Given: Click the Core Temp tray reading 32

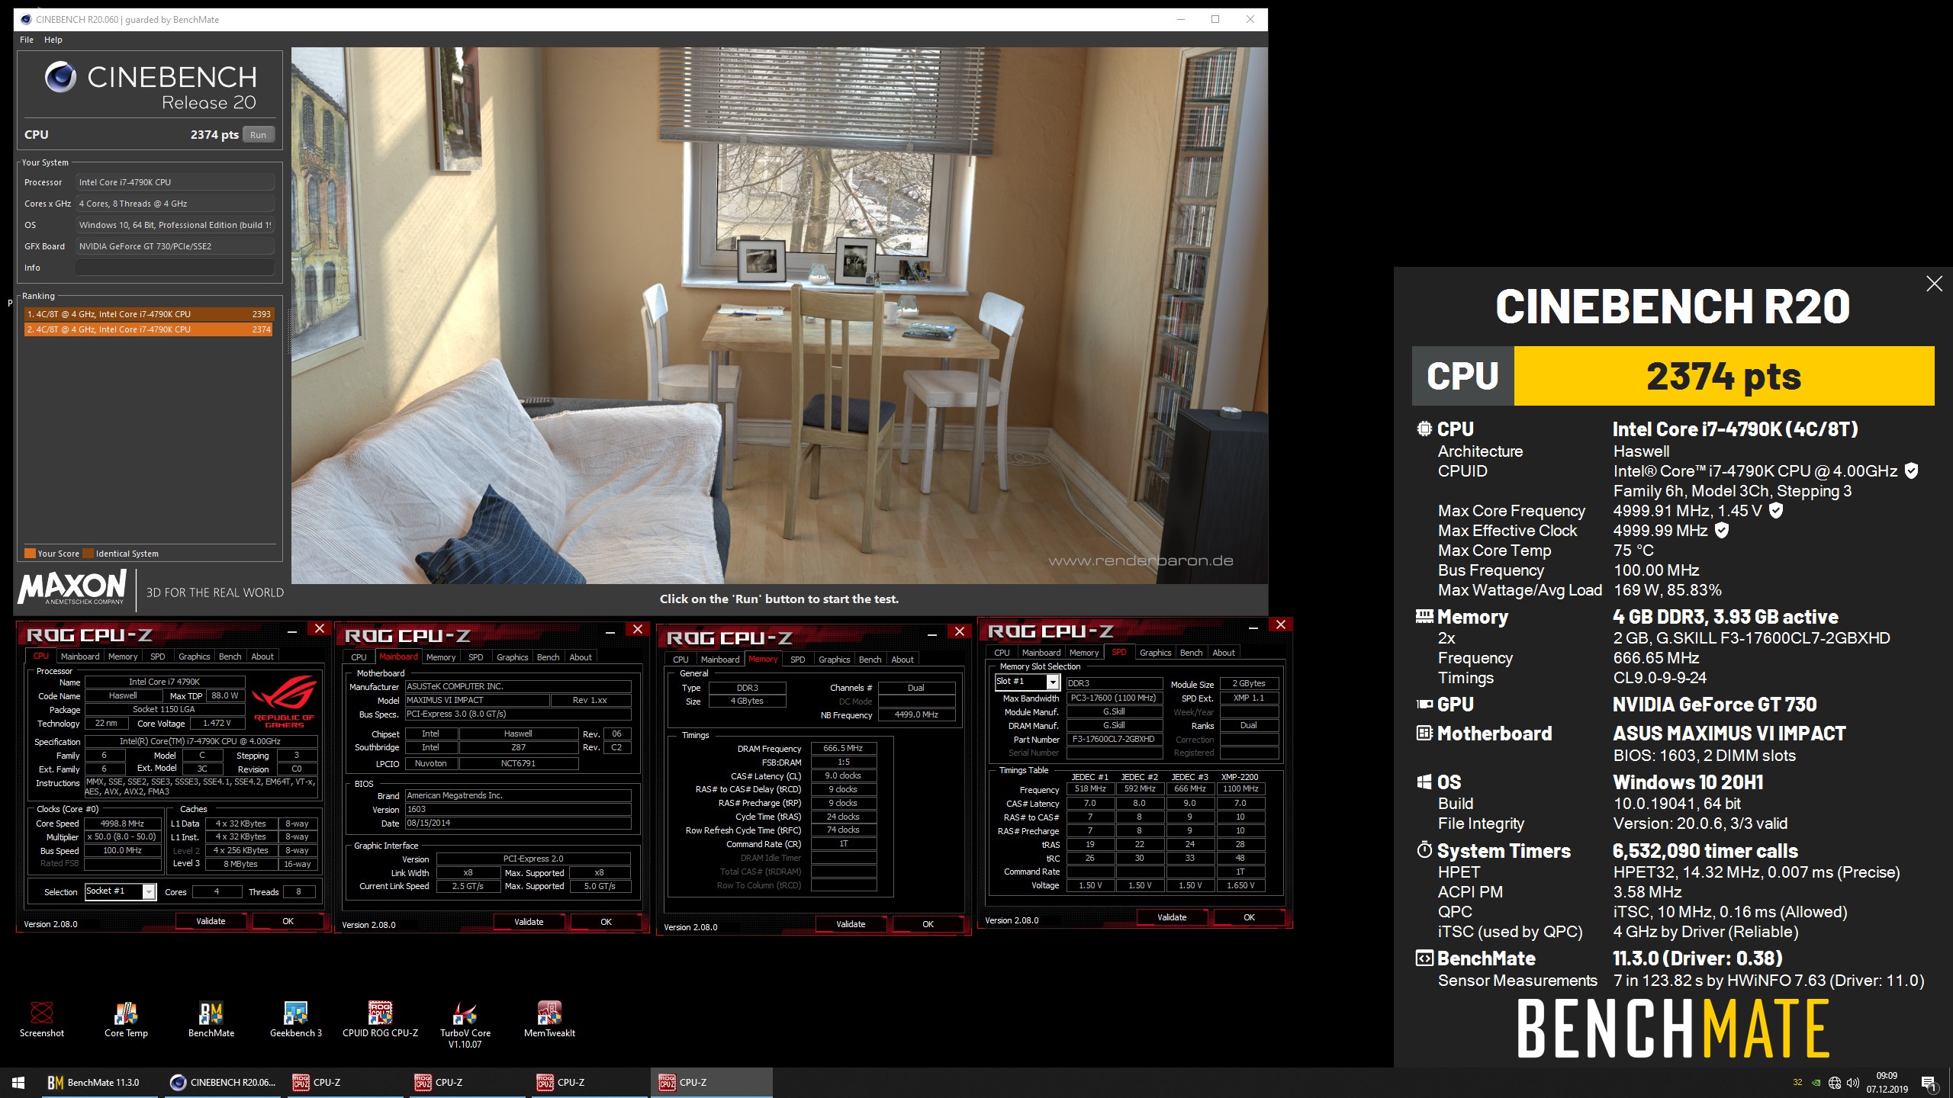Looking at the screenshot, I should (1797, 1083).
